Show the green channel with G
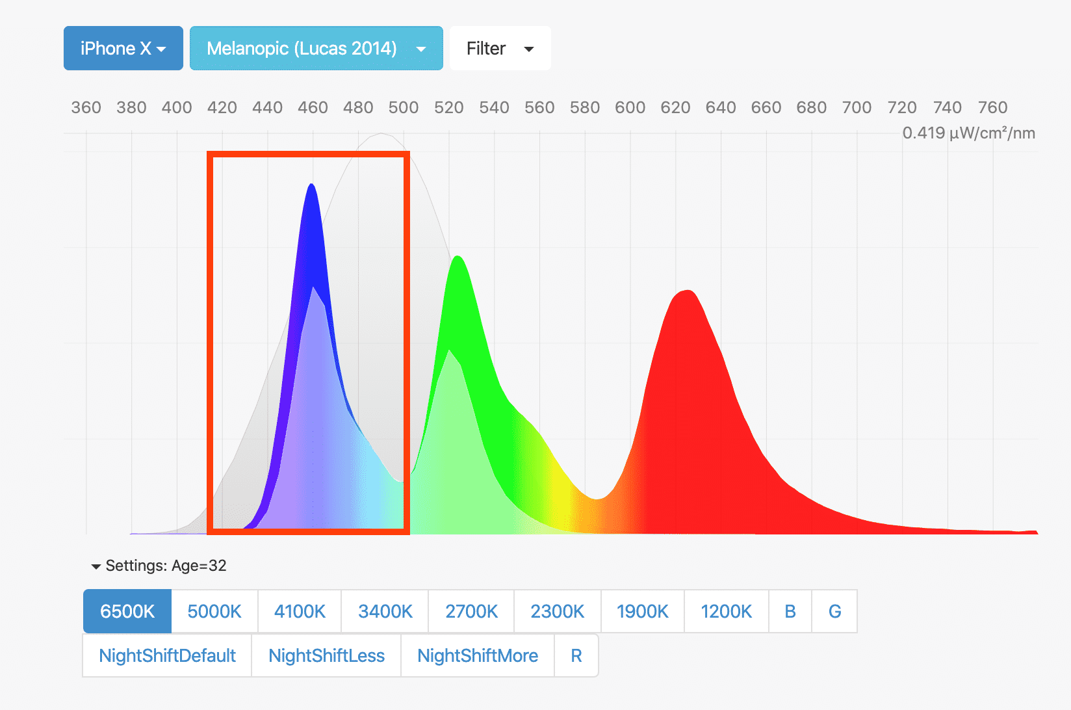Screen dimensions: 1071x710 coord(834,611)
